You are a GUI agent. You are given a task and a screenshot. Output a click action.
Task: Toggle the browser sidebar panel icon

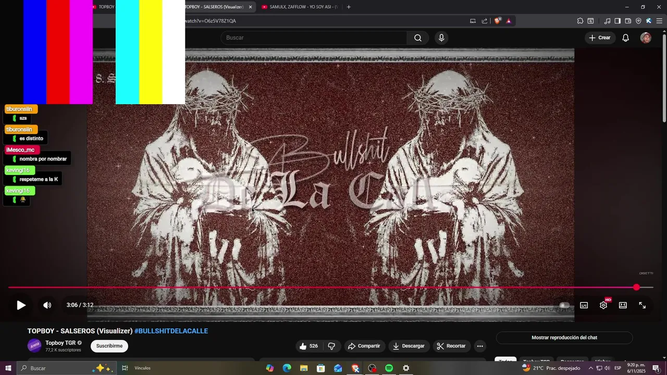[617, 21]
